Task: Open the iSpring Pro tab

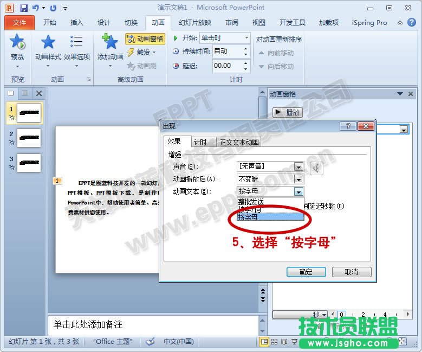Action: (x=369, y=22)
